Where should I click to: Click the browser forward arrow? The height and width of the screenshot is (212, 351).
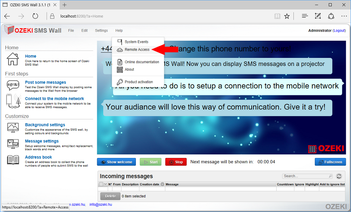(21, 16)
